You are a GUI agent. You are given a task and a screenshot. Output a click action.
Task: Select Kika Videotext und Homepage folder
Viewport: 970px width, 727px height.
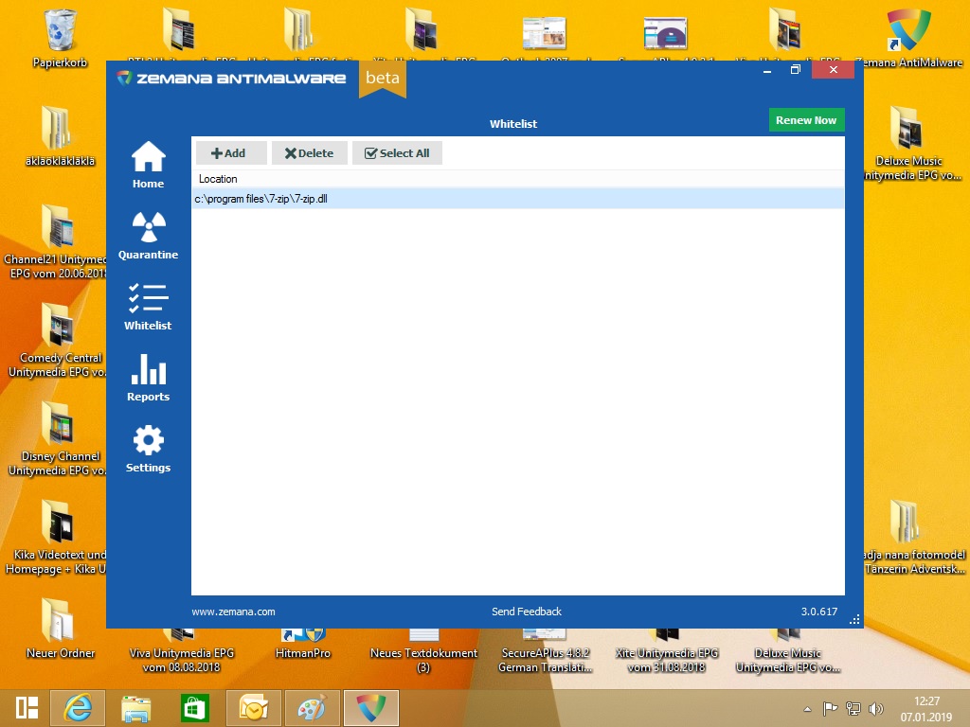tap(56, 537)
